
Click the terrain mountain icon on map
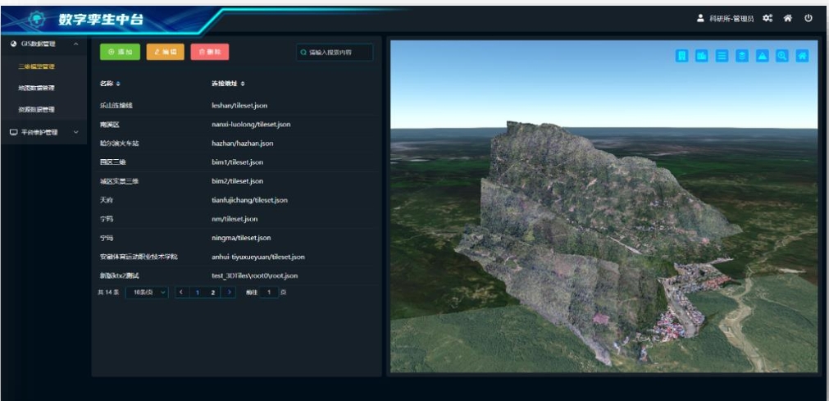click(762, 56)
